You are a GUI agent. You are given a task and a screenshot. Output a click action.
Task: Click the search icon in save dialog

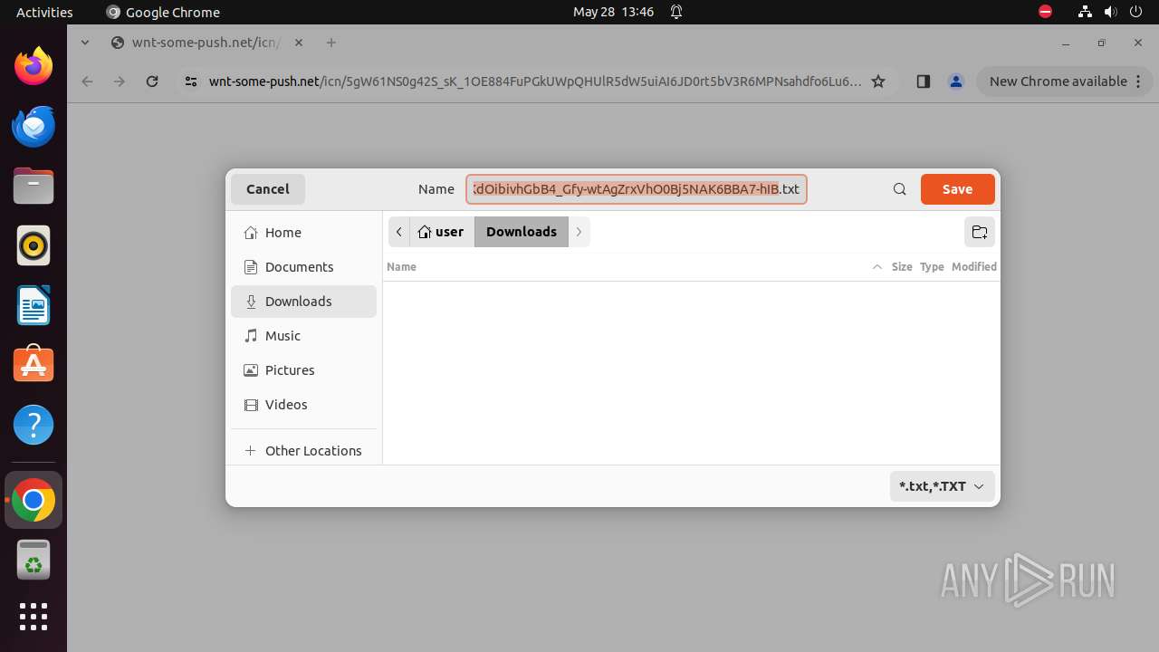point(900,189)
